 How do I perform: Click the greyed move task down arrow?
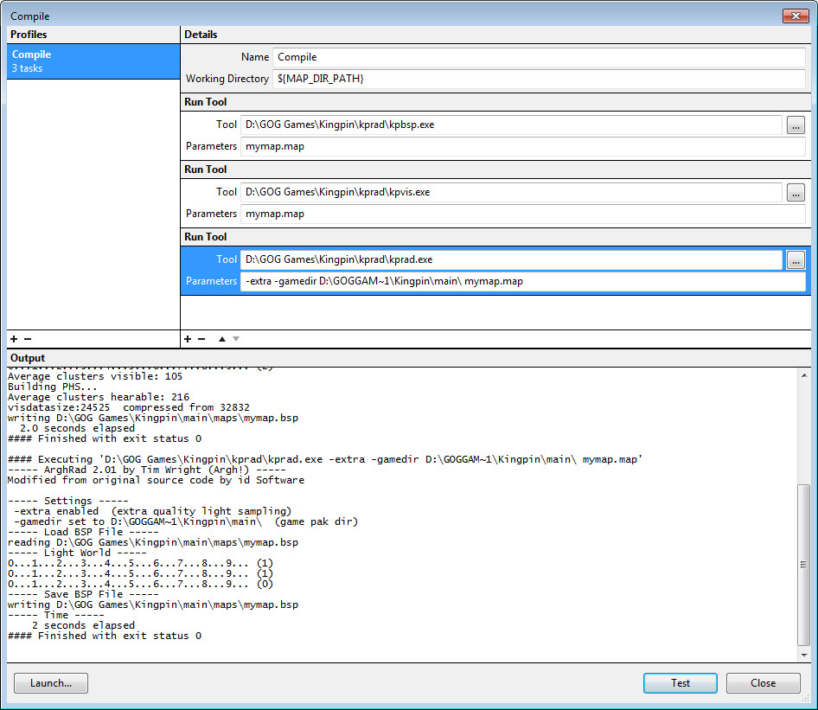(x=236, y=339)
